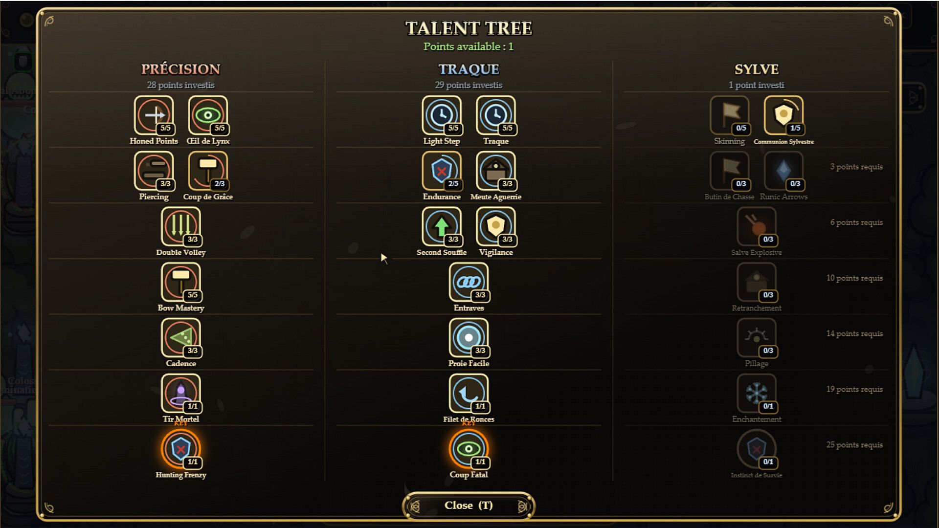The image size is (939, 528).
Task: Click the Light Step talent icon
Action: pos(442,115)
